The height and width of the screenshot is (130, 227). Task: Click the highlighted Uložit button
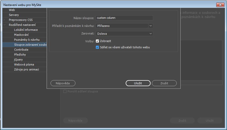point(138,83)
